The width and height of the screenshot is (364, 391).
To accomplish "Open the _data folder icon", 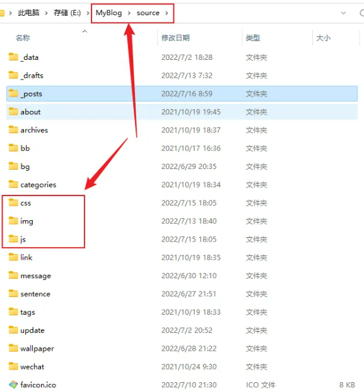I will 13,57.
